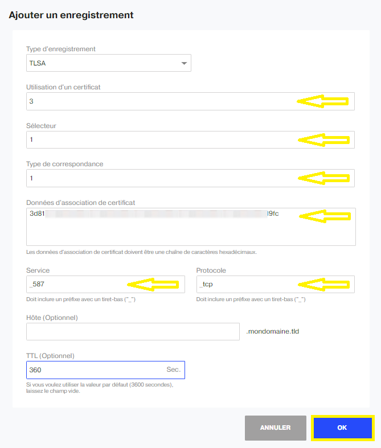Click the yellow arrow in certificate data box
Image resolution: width=381 pixels, height=448 pixels.
[325, 216]
